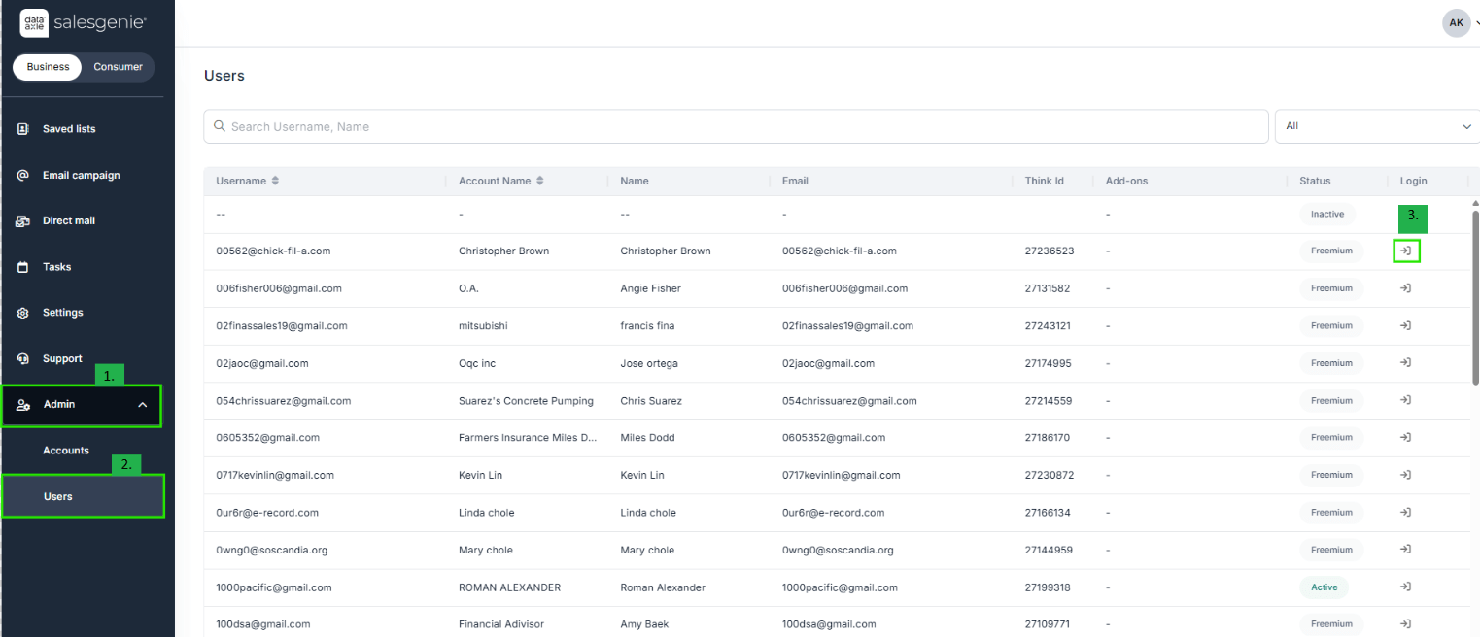Click the Direct mail sidebar icon

click(23, 221)
